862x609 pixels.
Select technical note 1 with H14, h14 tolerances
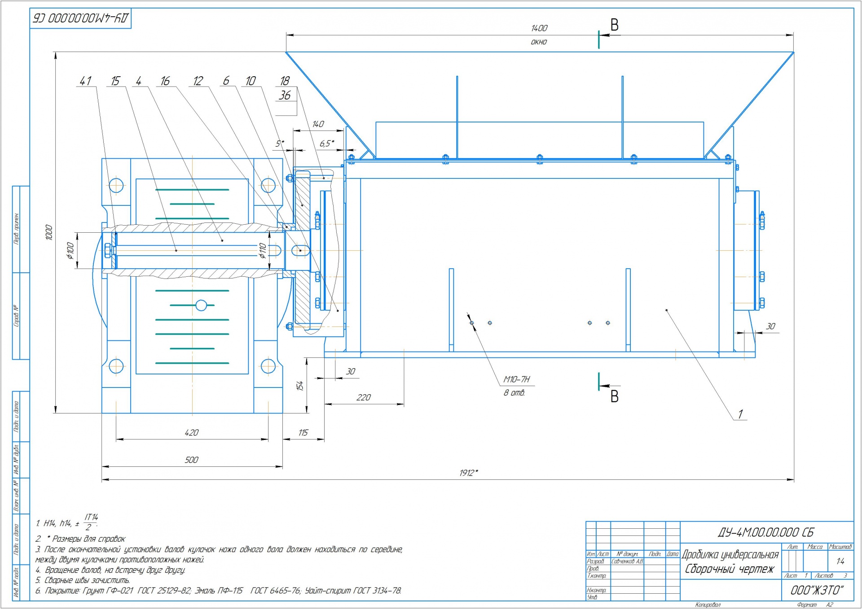pos(67,523)
